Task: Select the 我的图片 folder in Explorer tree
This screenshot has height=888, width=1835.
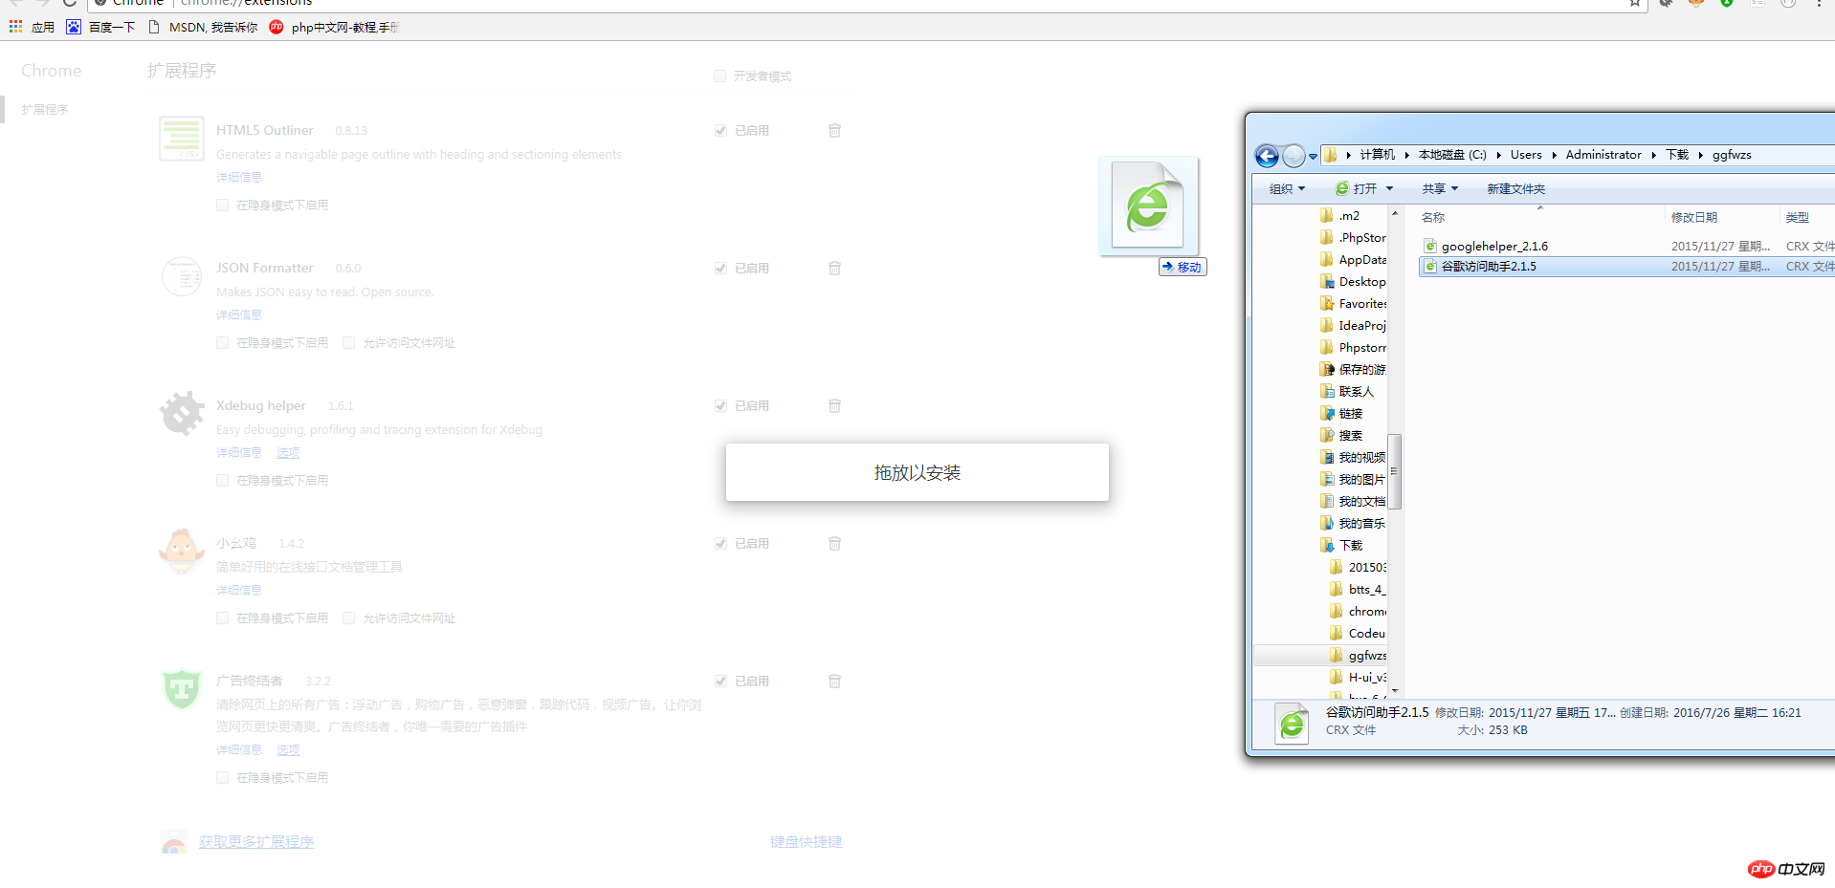Action: tap(1353, 480)
